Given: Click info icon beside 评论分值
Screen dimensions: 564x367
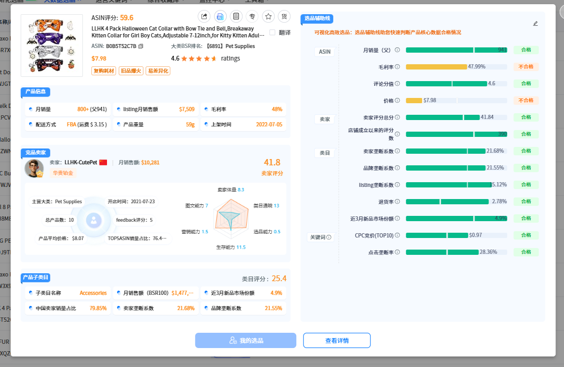Looking at the screenshot, I should pyautogui.click(x=397, y=84).
